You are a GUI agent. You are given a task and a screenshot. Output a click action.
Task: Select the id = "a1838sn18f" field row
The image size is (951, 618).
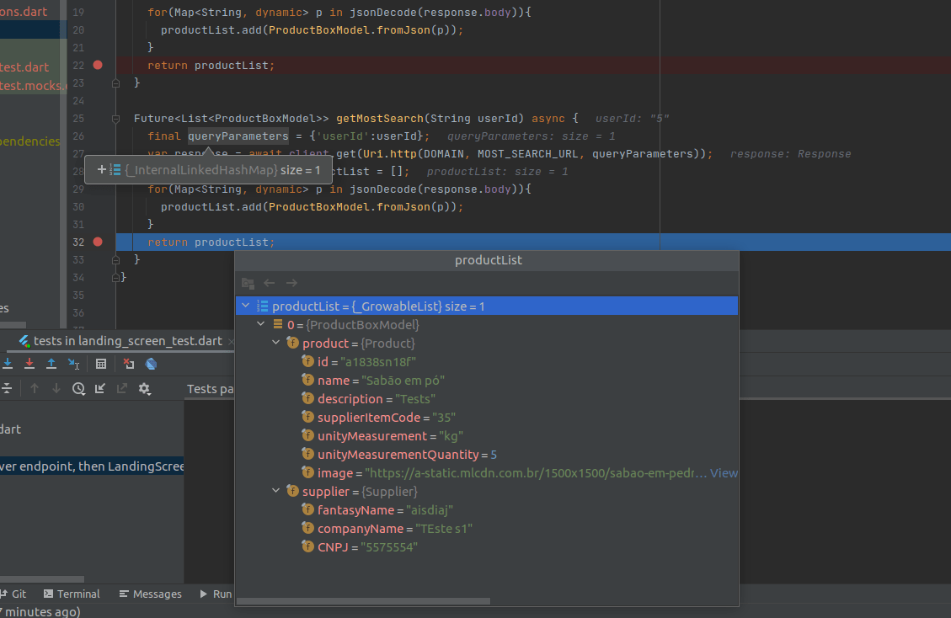487,362
